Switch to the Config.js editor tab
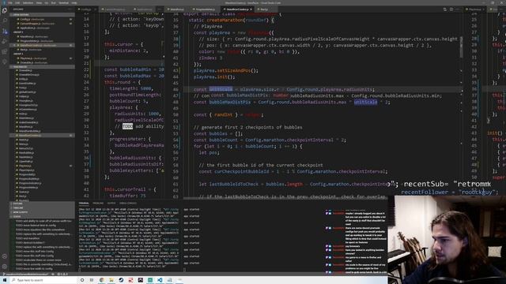Screen dimensions: 506x284 pyautogui.click(x=86, y=9)
